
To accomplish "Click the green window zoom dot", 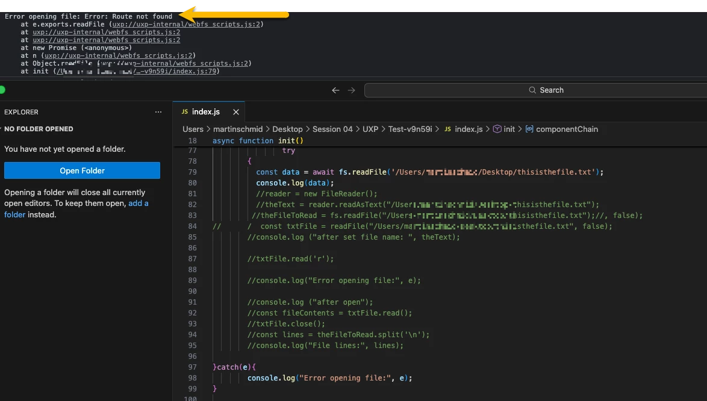I will pos(2,90).
